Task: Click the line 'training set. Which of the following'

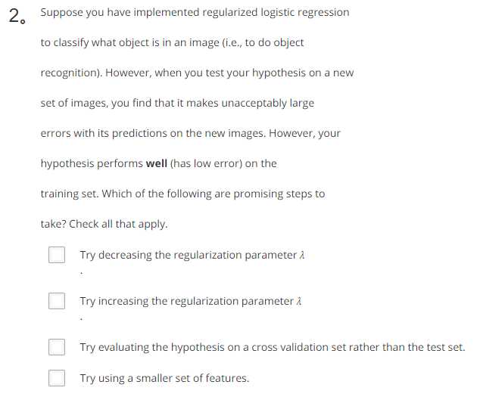Action: tap(182, 194)
